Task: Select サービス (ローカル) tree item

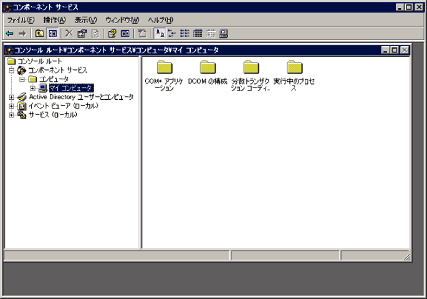Action: [53, 115]
